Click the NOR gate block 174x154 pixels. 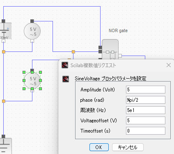pos(110,49)
